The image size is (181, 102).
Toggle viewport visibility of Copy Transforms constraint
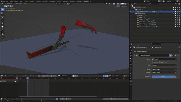[170, 56]
